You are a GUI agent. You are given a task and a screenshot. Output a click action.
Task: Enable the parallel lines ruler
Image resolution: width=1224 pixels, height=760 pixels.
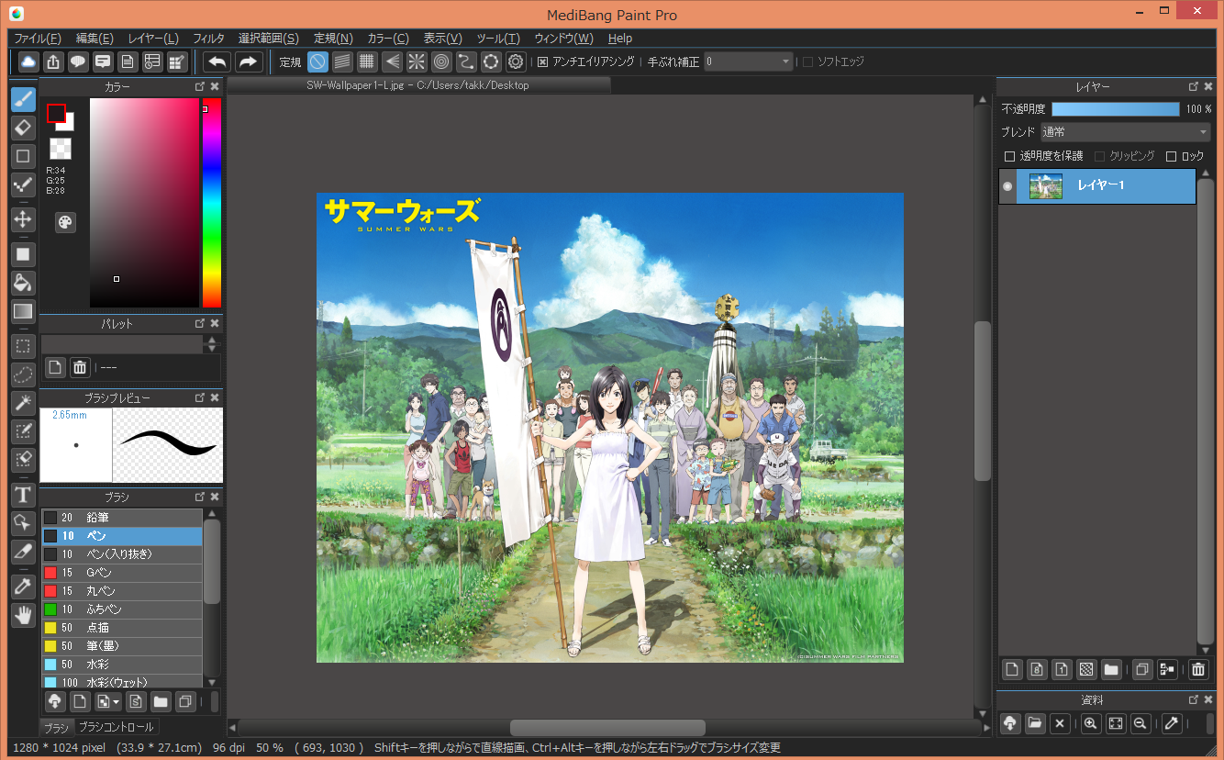point(342,61)
